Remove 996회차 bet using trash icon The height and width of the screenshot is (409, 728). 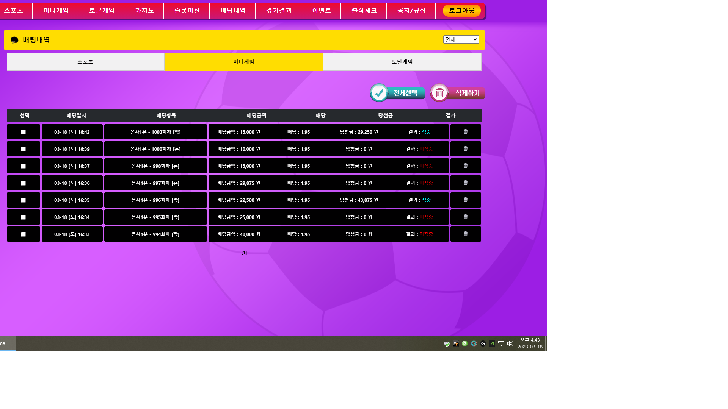466,200
